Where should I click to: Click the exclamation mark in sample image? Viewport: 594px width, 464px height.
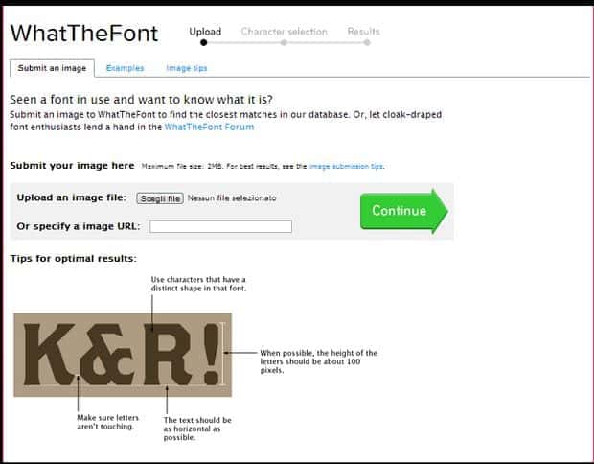pos(212,355)
